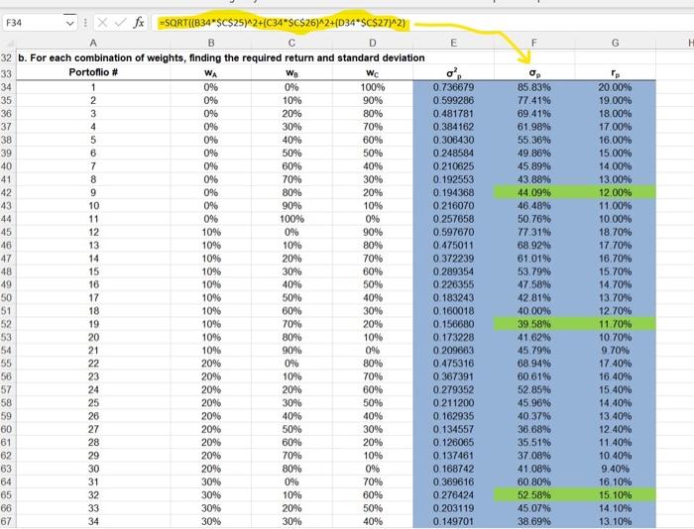This screenshot has height=529, width=694.
Task: Select column F header
Action: pos(534,43)
